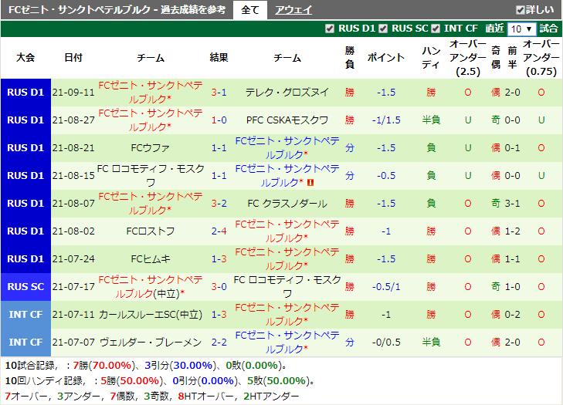This screenshot has width=563, height=405.
Task: Click the red card icon in Lokomotiv row
Action: coord(310,183)
